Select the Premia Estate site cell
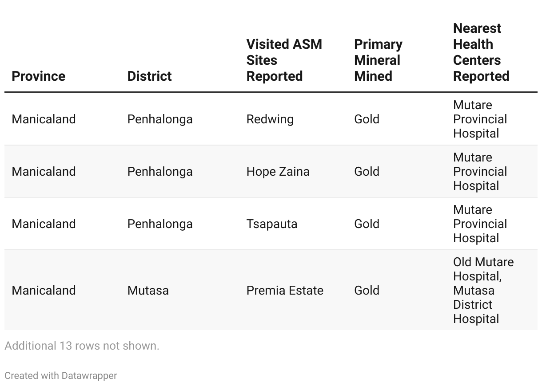 click(285, 290)
